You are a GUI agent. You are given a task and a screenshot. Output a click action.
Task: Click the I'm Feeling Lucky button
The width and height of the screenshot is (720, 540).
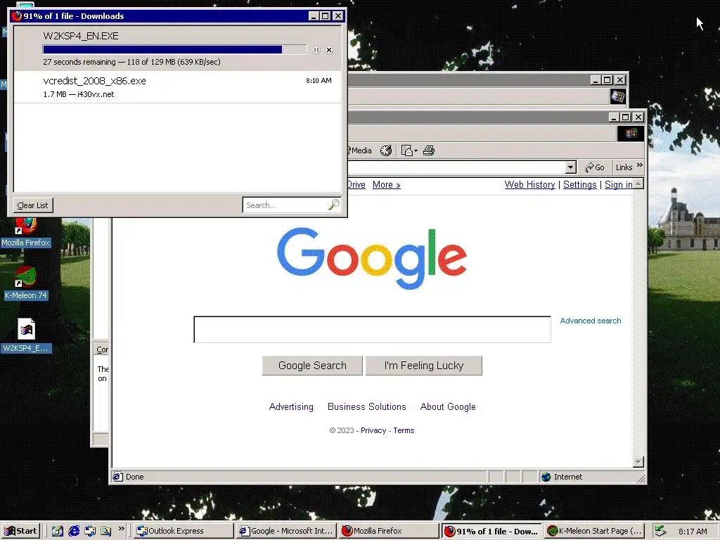424,366
